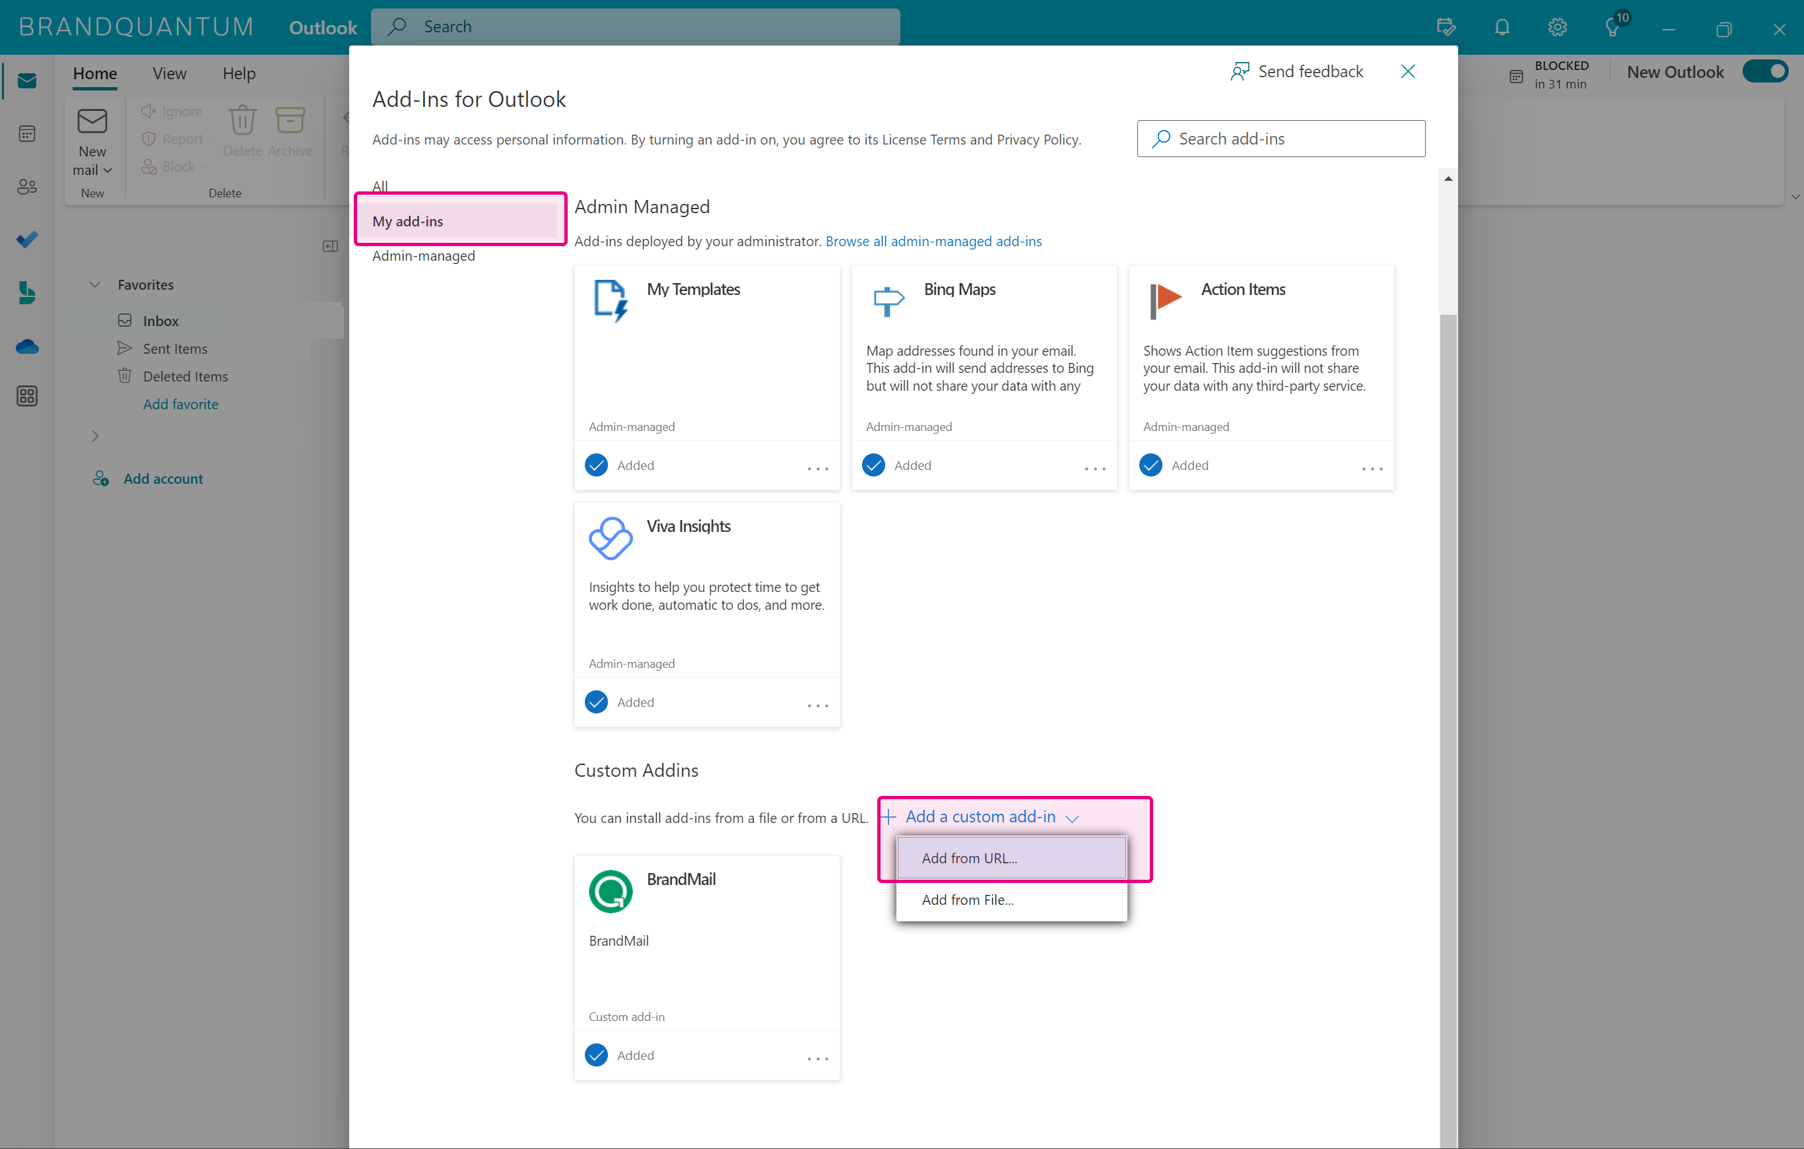1804x1149 pixels.
Task: Open more options for Viva Insights
Action: [818, 706]
